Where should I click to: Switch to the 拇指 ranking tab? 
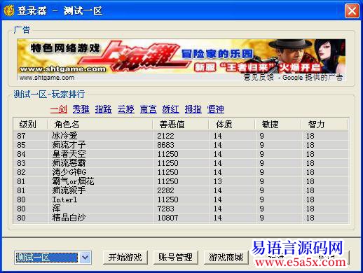pyautogui.click(x=193, y=109)
